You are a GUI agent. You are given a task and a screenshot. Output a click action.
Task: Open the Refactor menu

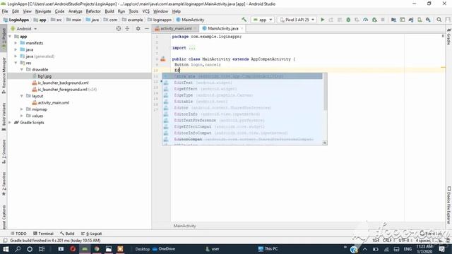coord(93,11)
